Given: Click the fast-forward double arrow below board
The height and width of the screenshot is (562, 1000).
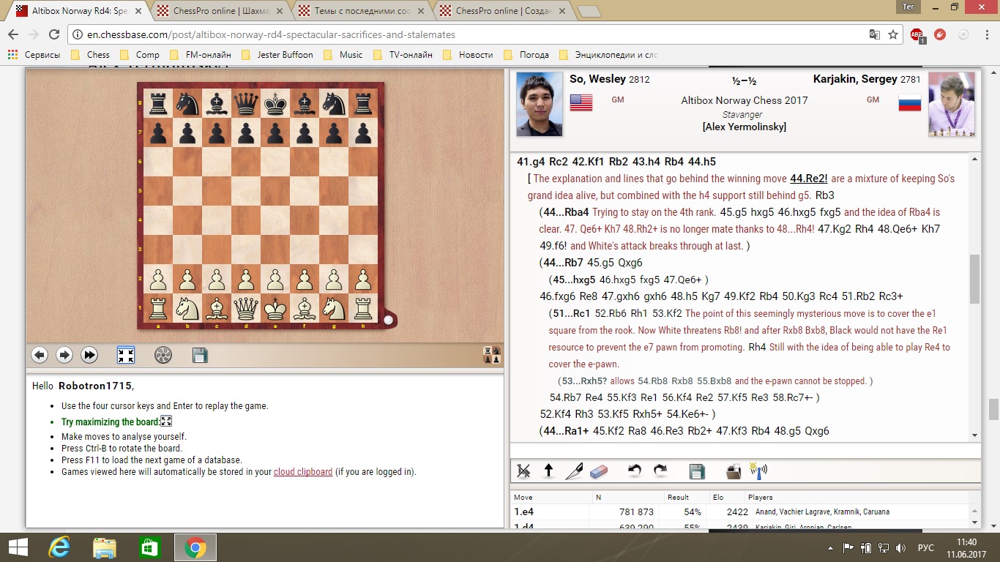Looking at the screenshot, I should (x=89, y=355).
